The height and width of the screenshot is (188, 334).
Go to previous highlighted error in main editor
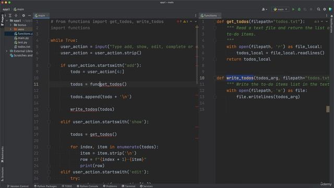191,22
